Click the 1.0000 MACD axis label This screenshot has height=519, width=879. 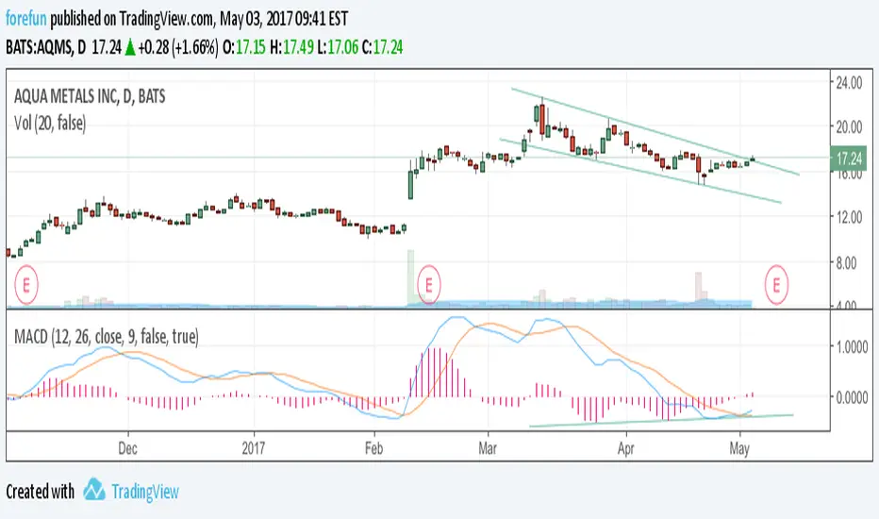[852, 347]
